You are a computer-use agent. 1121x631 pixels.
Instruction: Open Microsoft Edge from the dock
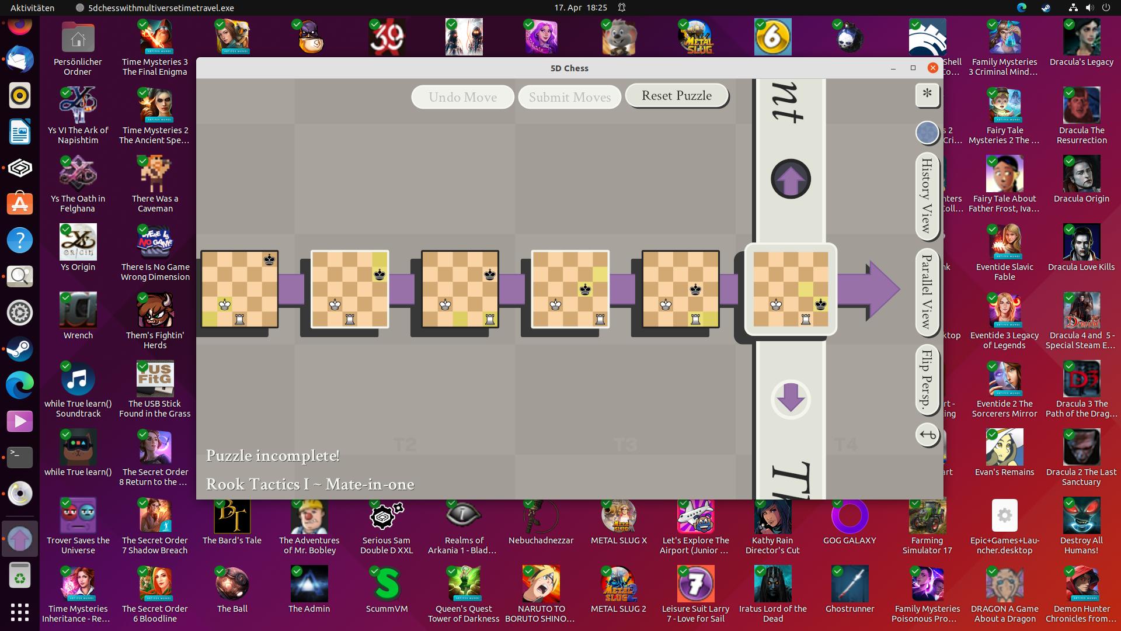click(x=20, y=385)
